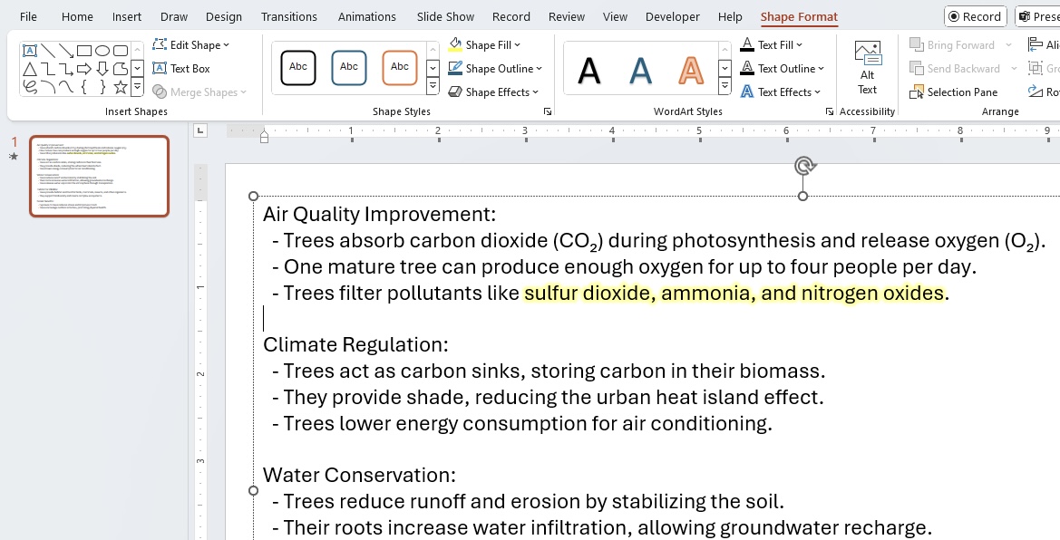Select the isosceles triangle shape

[x=30, y=69]
